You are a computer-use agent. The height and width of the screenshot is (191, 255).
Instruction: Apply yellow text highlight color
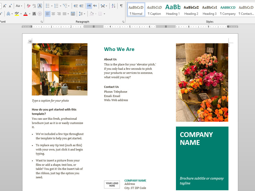(x=17, y=14)
